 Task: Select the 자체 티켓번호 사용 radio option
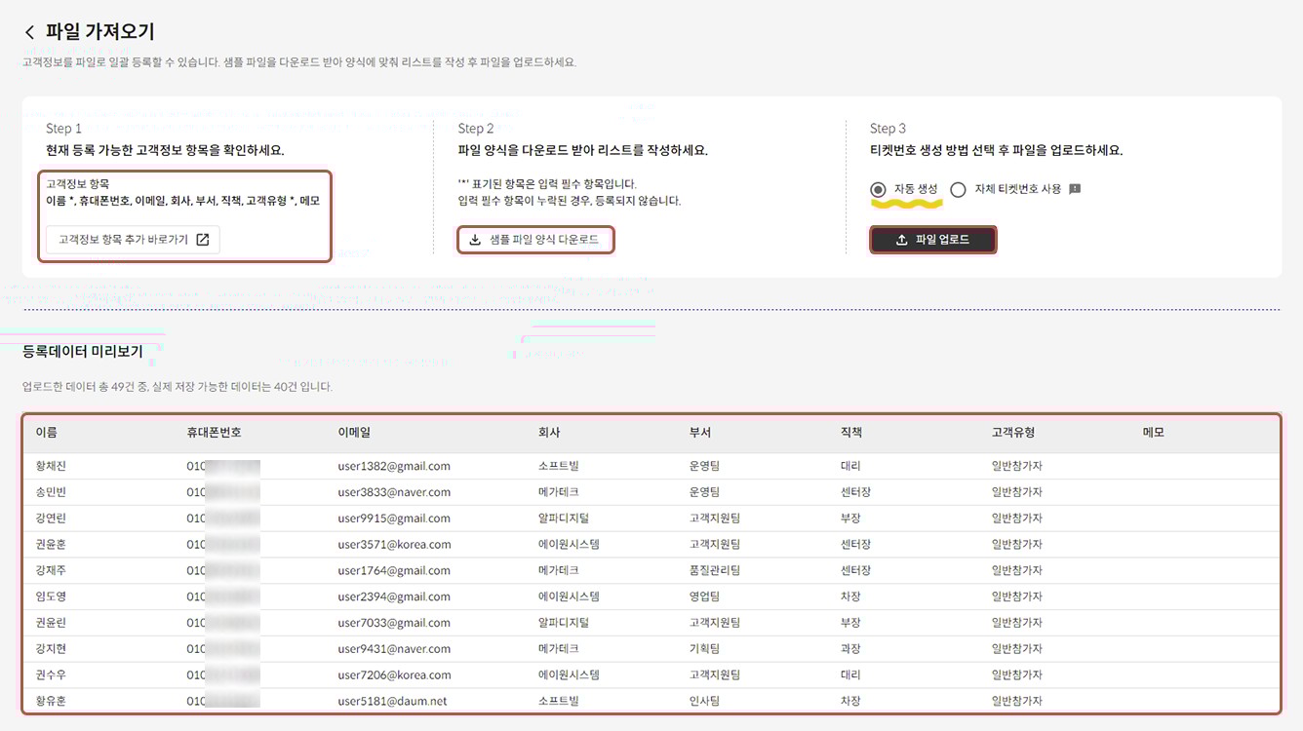click(958, 189)
